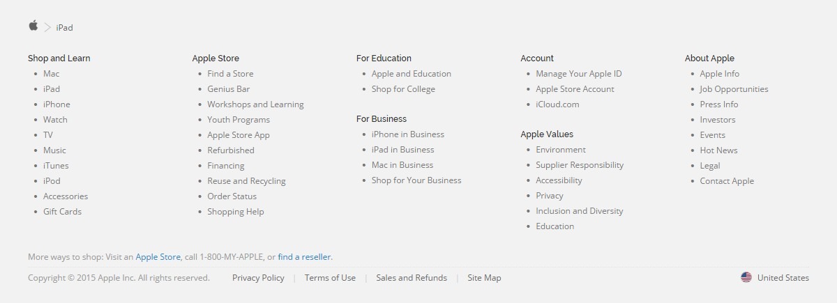This screenshot has width=837, height=303.
Task: Open Shop for College link
Action: 403,89
